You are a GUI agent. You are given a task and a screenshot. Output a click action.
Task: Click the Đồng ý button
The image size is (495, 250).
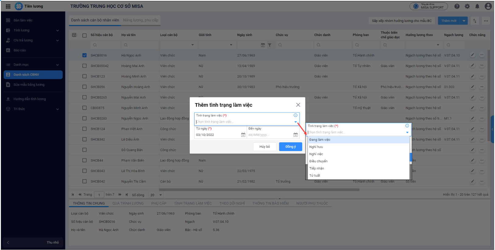point(290,147)
